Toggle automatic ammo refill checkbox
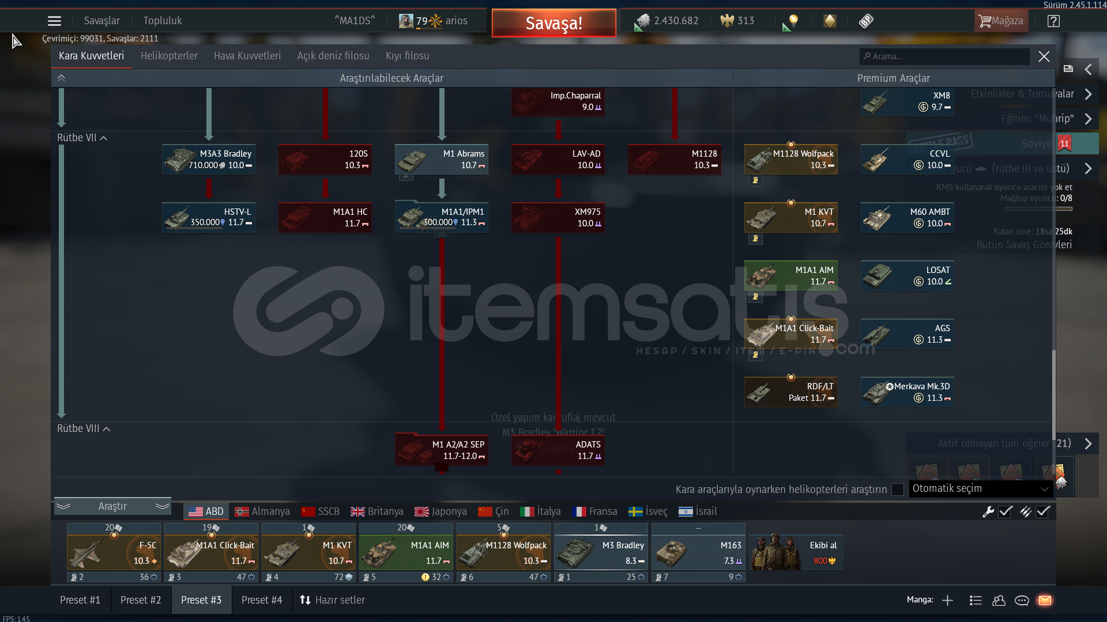This screenshot has width=1107, height=622. [x=1043, y=511]
